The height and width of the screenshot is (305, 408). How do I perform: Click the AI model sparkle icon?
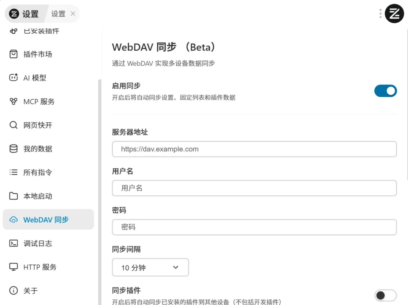coord(14,77)
